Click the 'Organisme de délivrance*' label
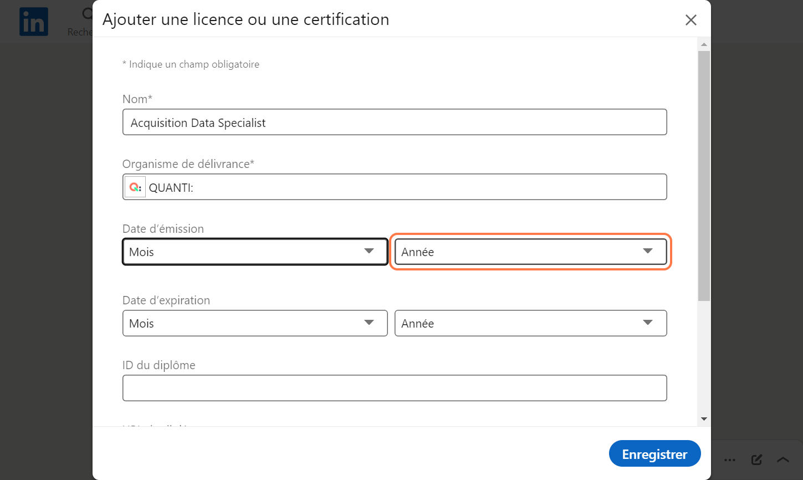The height and width of the screenshot is (480, 803). [188, 164]
